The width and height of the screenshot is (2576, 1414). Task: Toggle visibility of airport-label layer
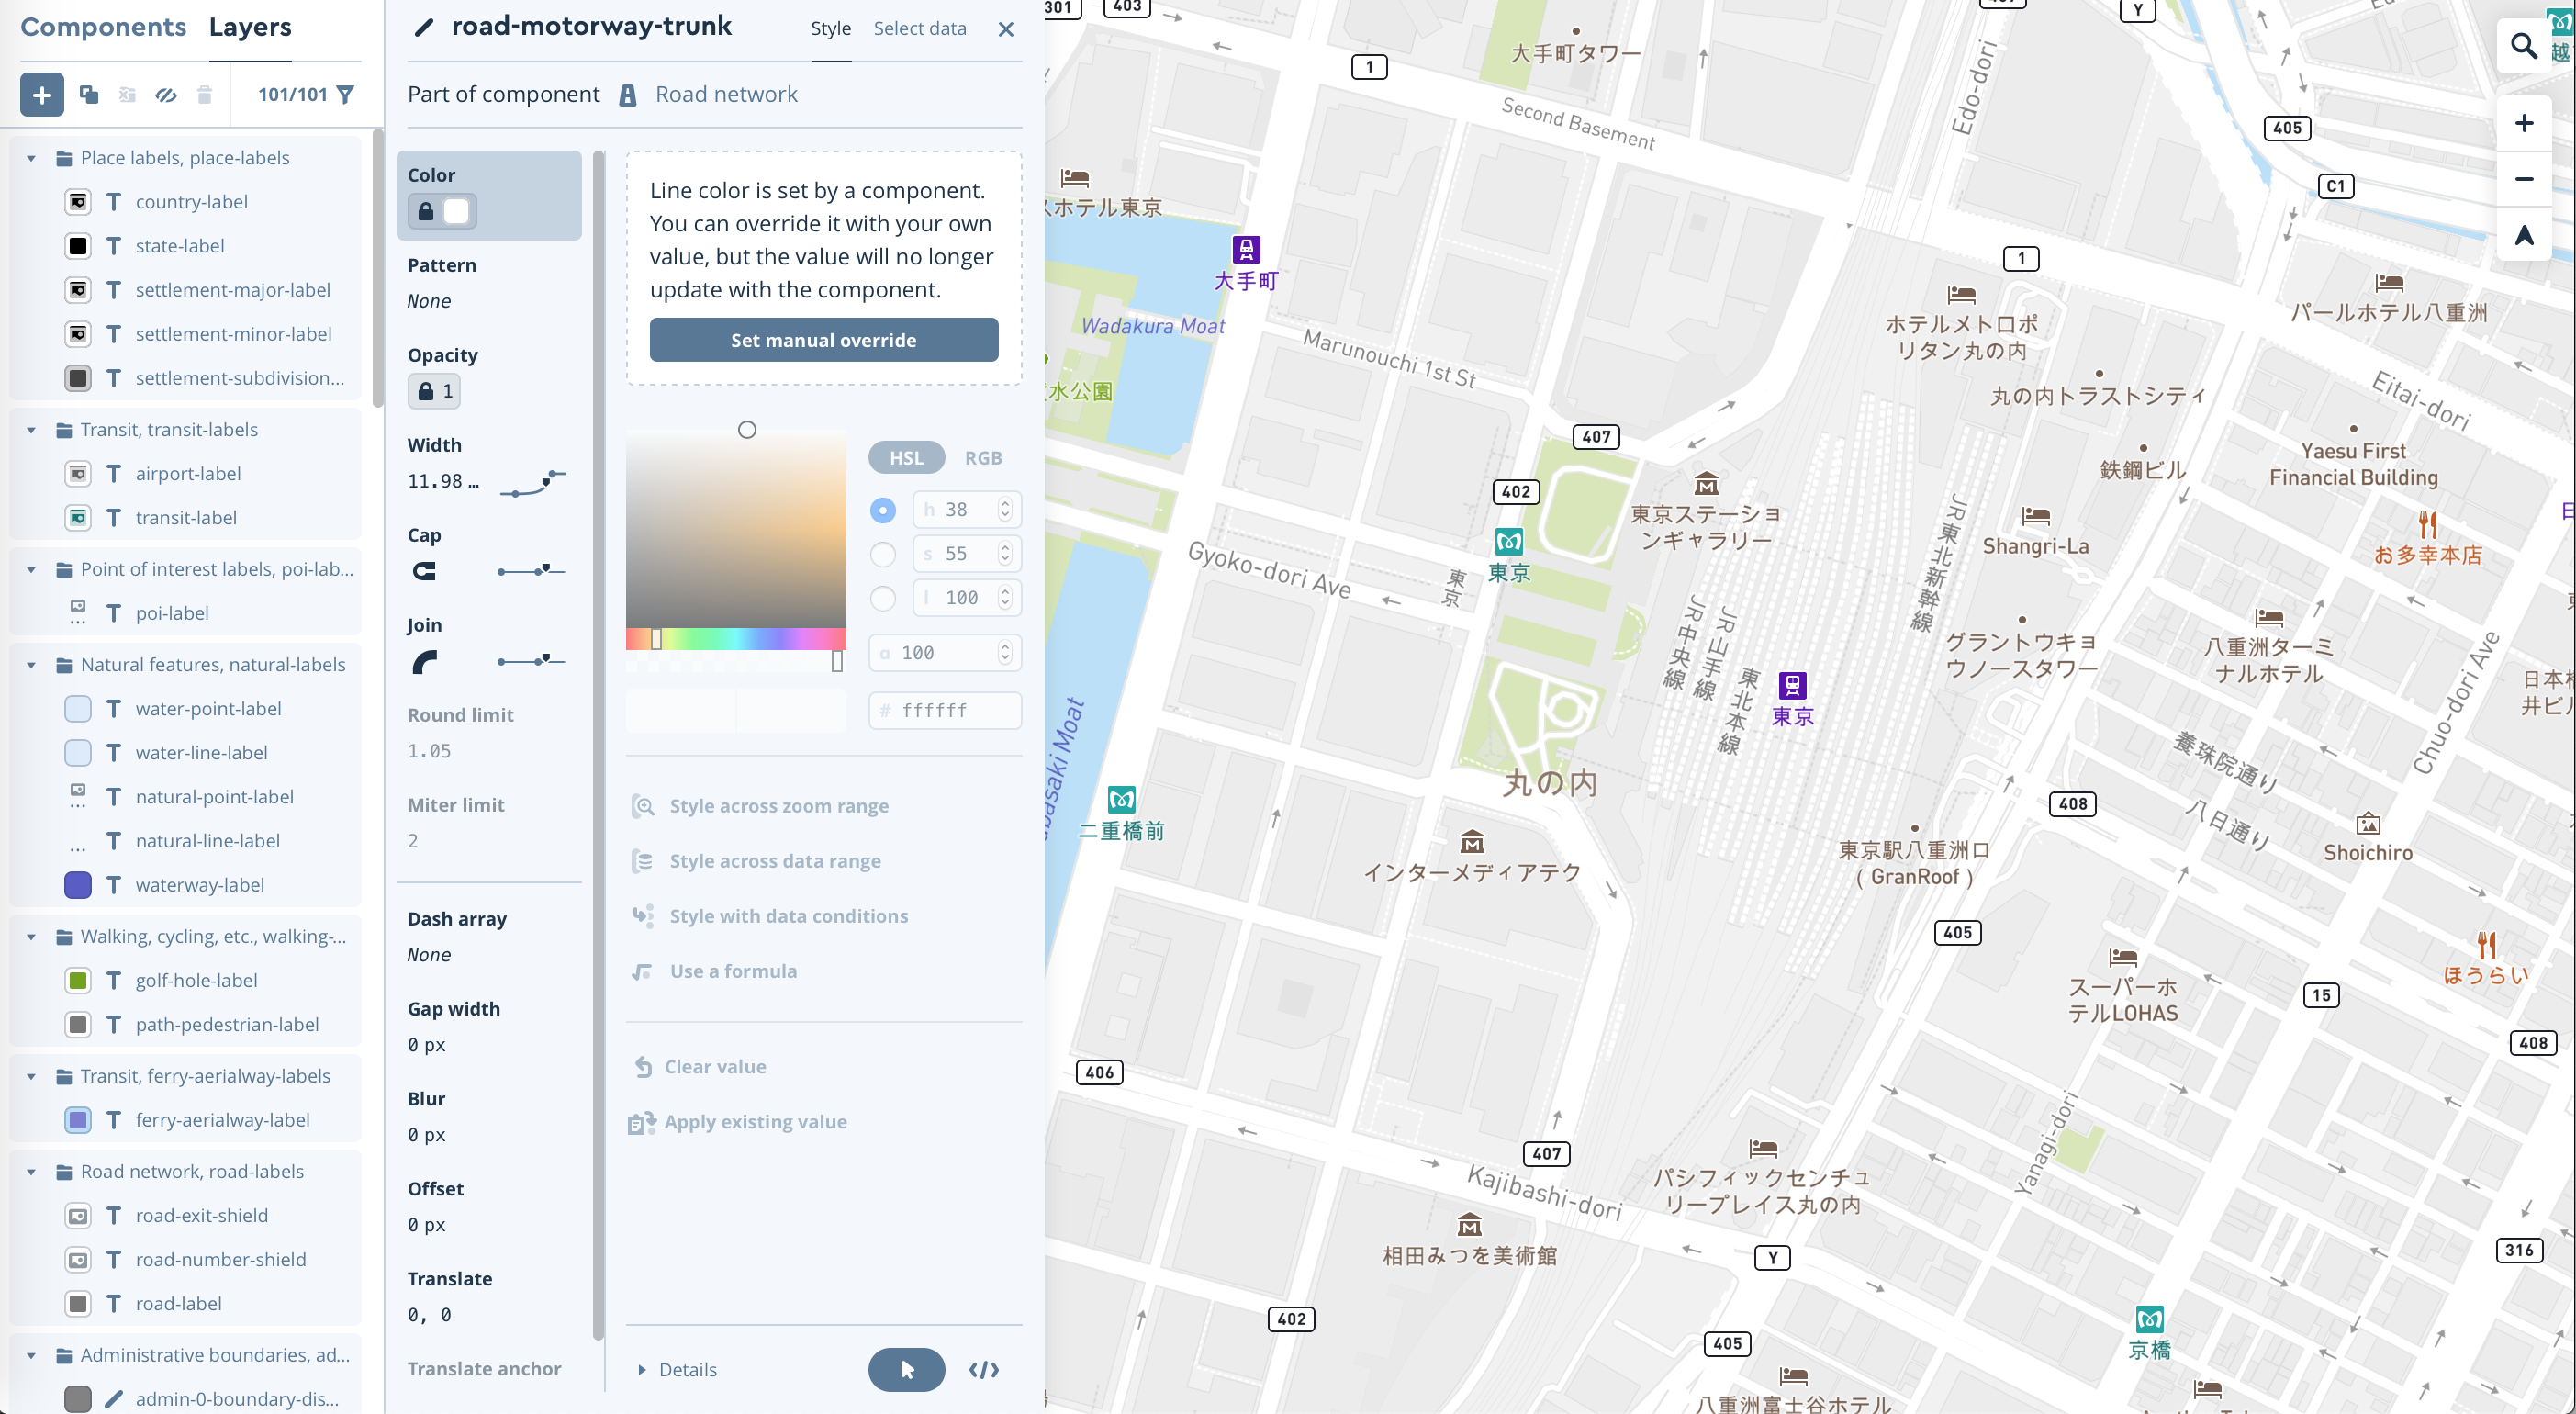coord(76,472)
